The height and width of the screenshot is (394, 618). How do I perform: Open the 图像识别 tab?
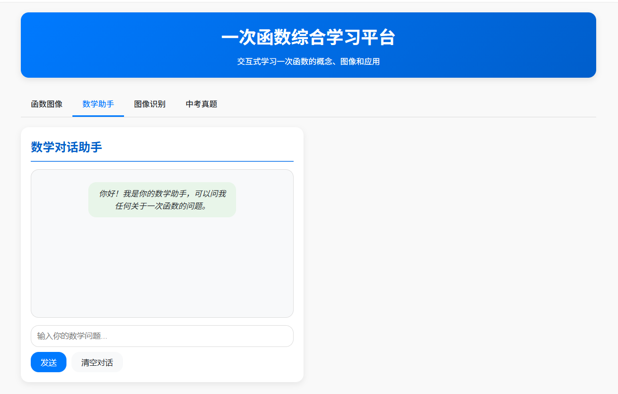(150, 104)
